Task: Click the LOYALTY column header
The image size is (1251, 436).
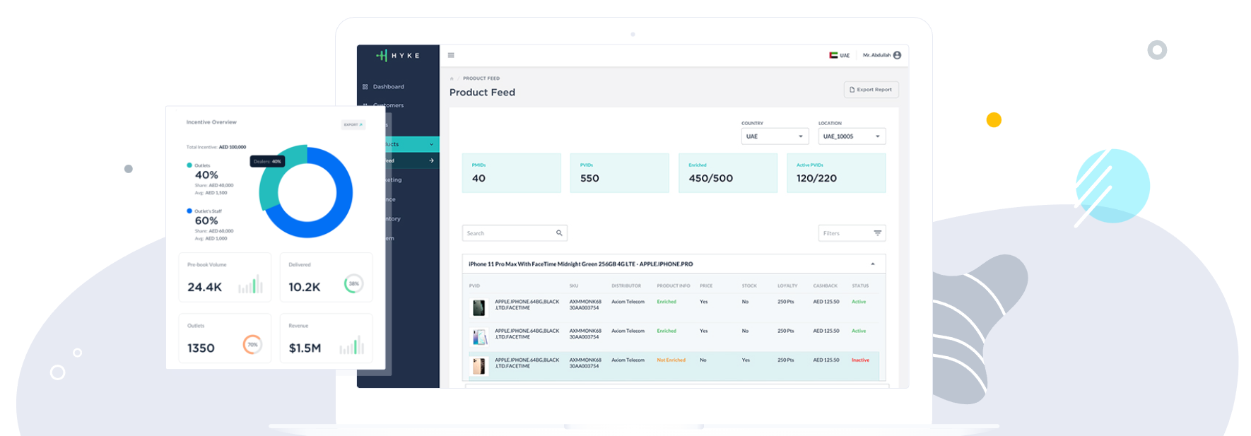Action: coord(787,286)
